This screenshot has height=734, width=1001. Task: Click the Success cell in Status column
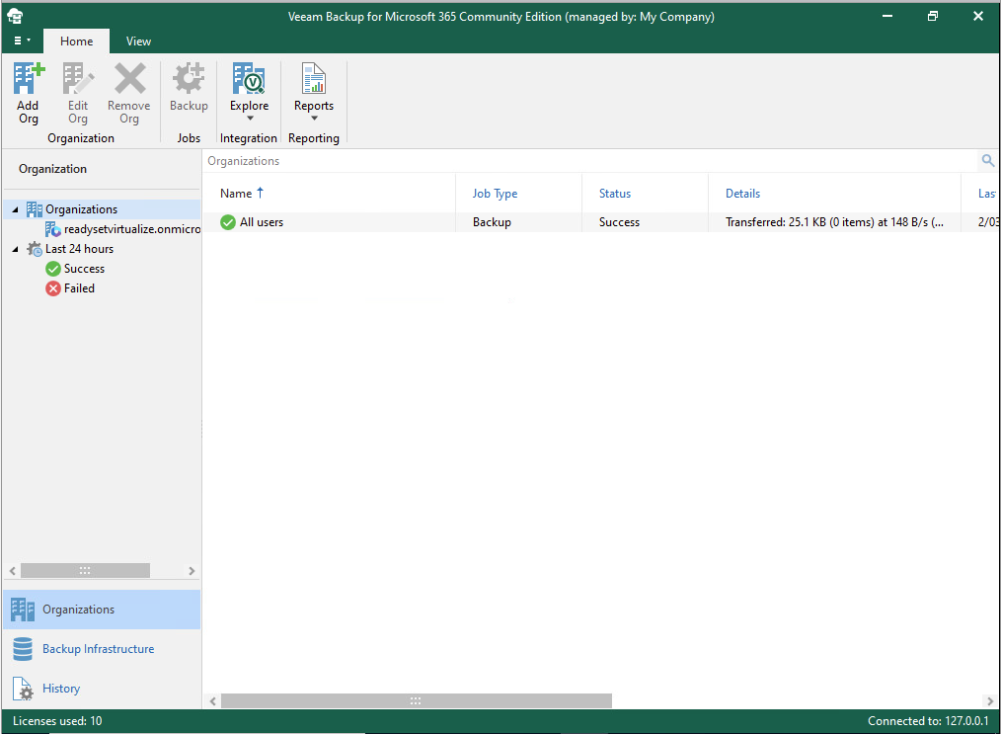(x=619, y=222)
